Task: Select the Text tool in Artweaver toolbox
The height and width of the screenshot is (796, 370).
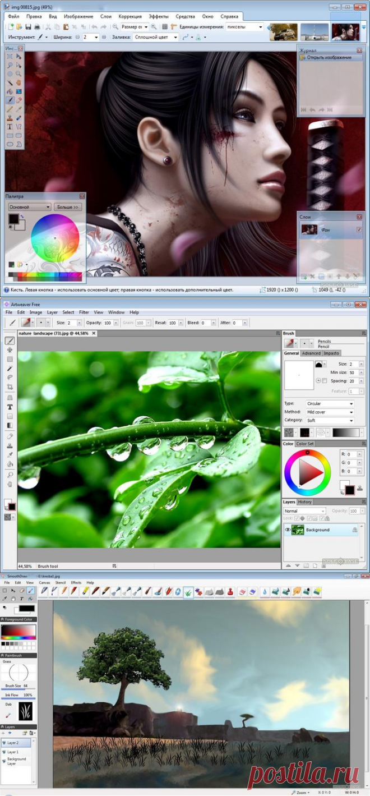Action: 10,407
